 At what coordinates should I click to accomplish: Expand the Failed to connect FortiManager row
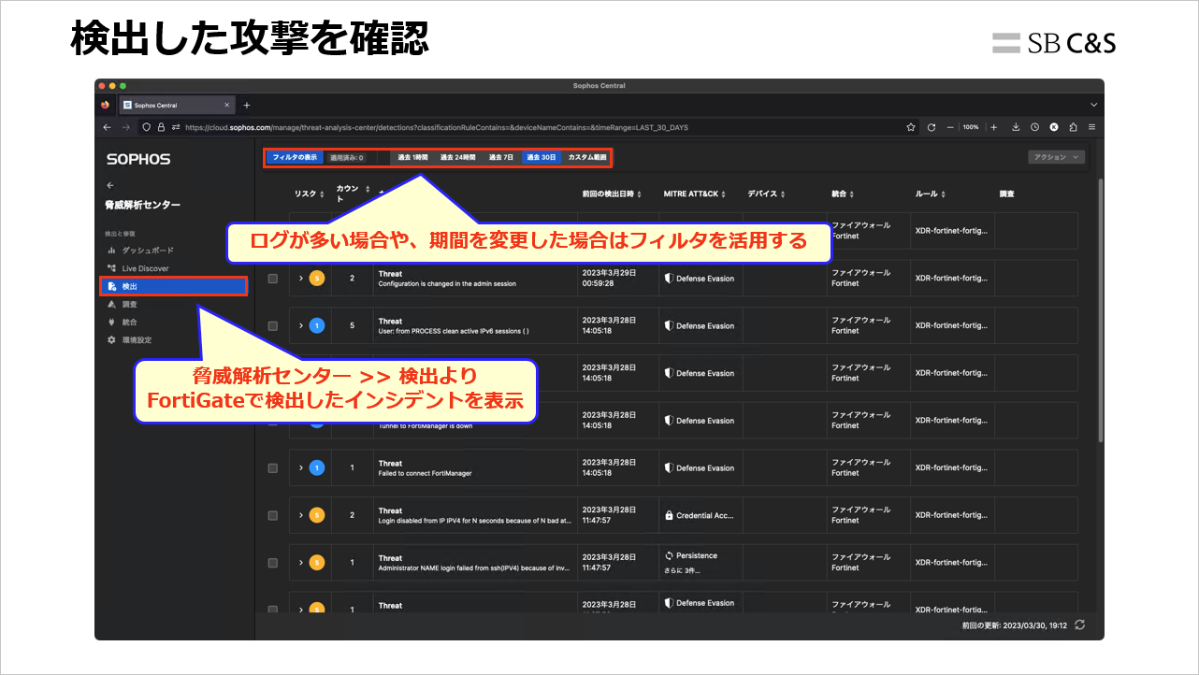click(301, 468)
